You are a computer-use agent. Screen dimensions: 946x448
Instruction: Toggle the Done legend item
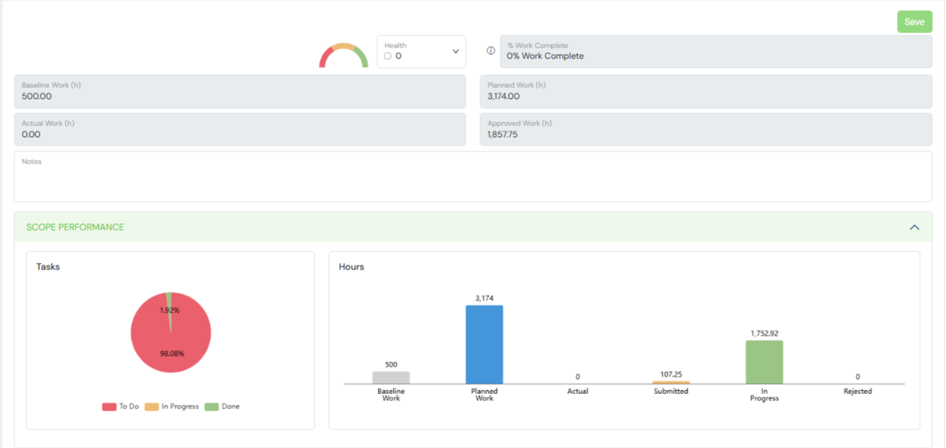pos(222,407)
